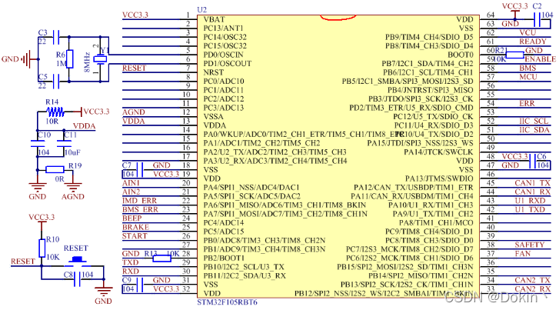Select the C8 capacitor symbol

77,279
